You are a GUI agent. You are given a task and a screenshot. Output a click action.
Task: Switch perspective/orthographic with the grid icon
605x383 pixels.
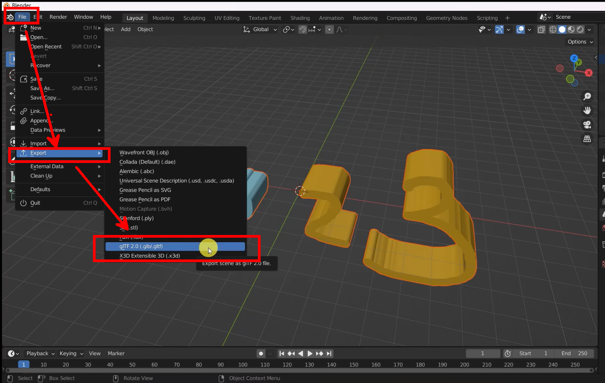[587, 139]
